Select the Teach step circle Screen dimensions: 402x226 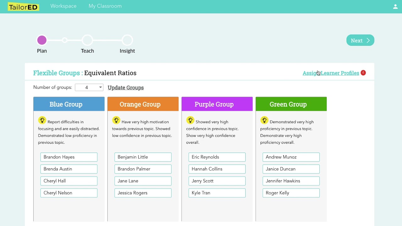[87, 40]
